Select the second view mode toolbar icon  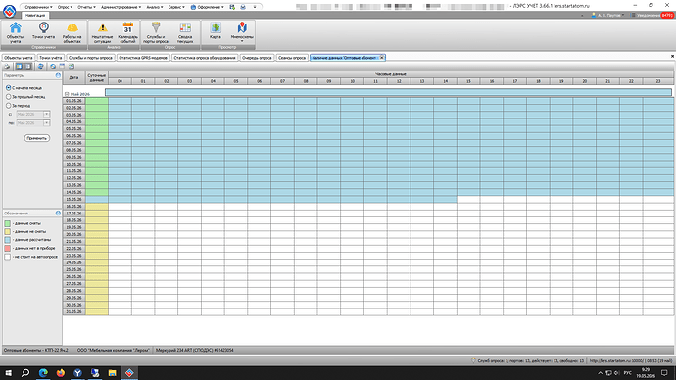tap(28, 66)
